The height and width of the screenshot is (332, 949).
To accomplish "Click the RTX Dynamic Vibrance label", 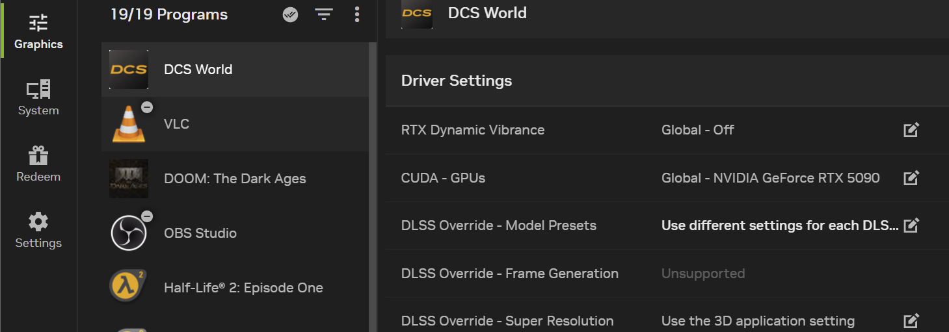I will [473, 130].
